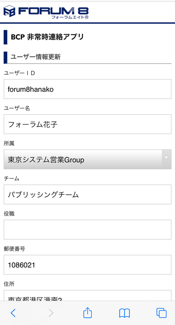Image resolution: width=175 pixels, height=325 pixels.
Task: Click the 所属 field label
Action: coord(9,144)
